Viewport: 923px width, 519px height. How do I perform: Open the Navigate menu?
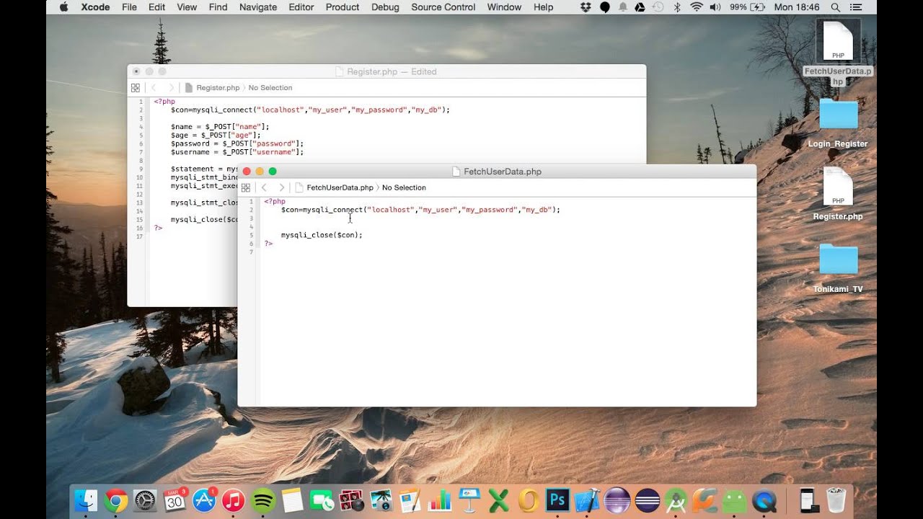coord(258,7)
